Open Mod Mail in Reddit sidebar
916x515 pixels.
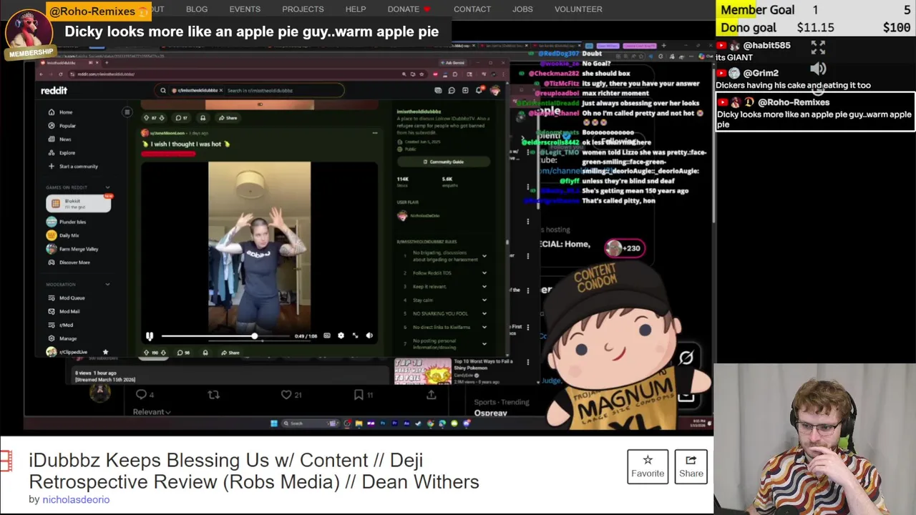pos(64,312)
